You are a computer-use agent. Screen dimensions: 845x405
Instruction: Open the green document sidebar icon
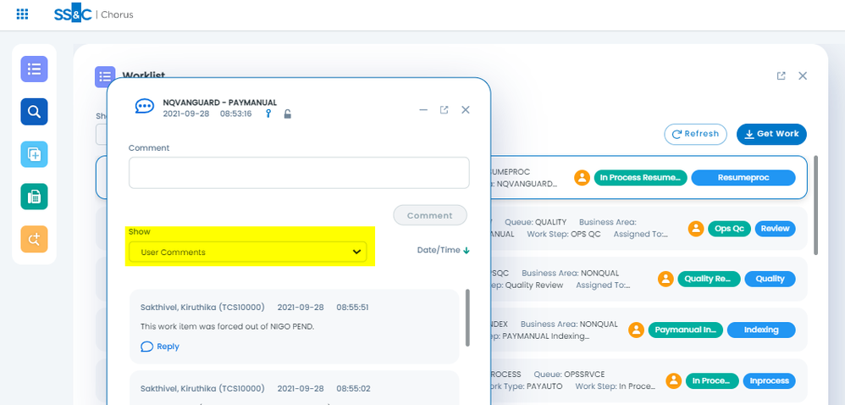tap(34, 197)
